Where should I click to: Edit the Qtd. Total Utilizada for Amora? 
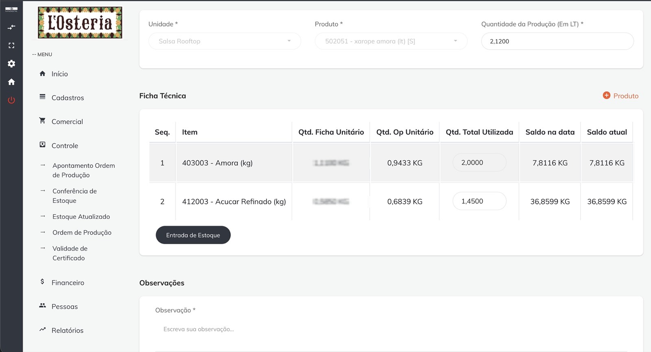[x=479, y=163]
